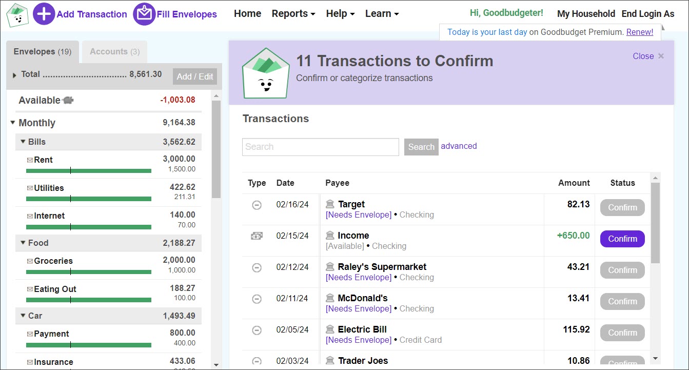Image resolution: width=689 pixels, height=370 pixels.
Task: Click the Add / Edit envelopes button
Action: click(x=195, y=76)
